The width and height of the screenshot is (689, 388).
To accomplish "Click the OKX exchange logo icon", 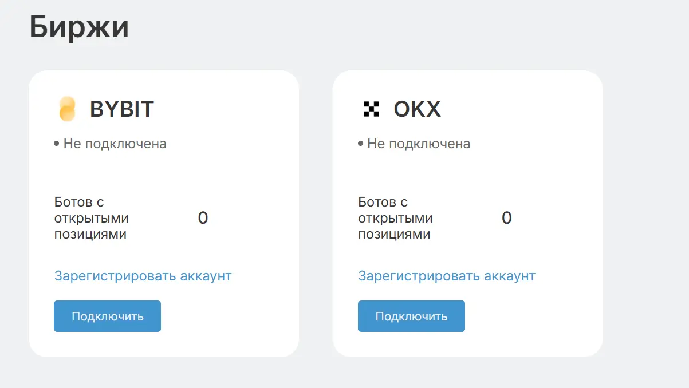I will tap(372, 108).
